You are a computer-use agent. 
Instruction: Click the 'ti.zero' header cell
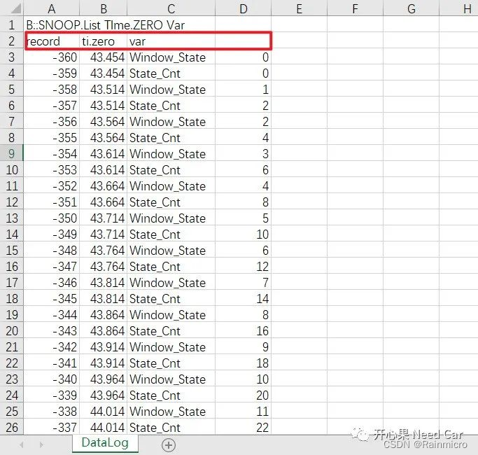click(x=104, y=41)
